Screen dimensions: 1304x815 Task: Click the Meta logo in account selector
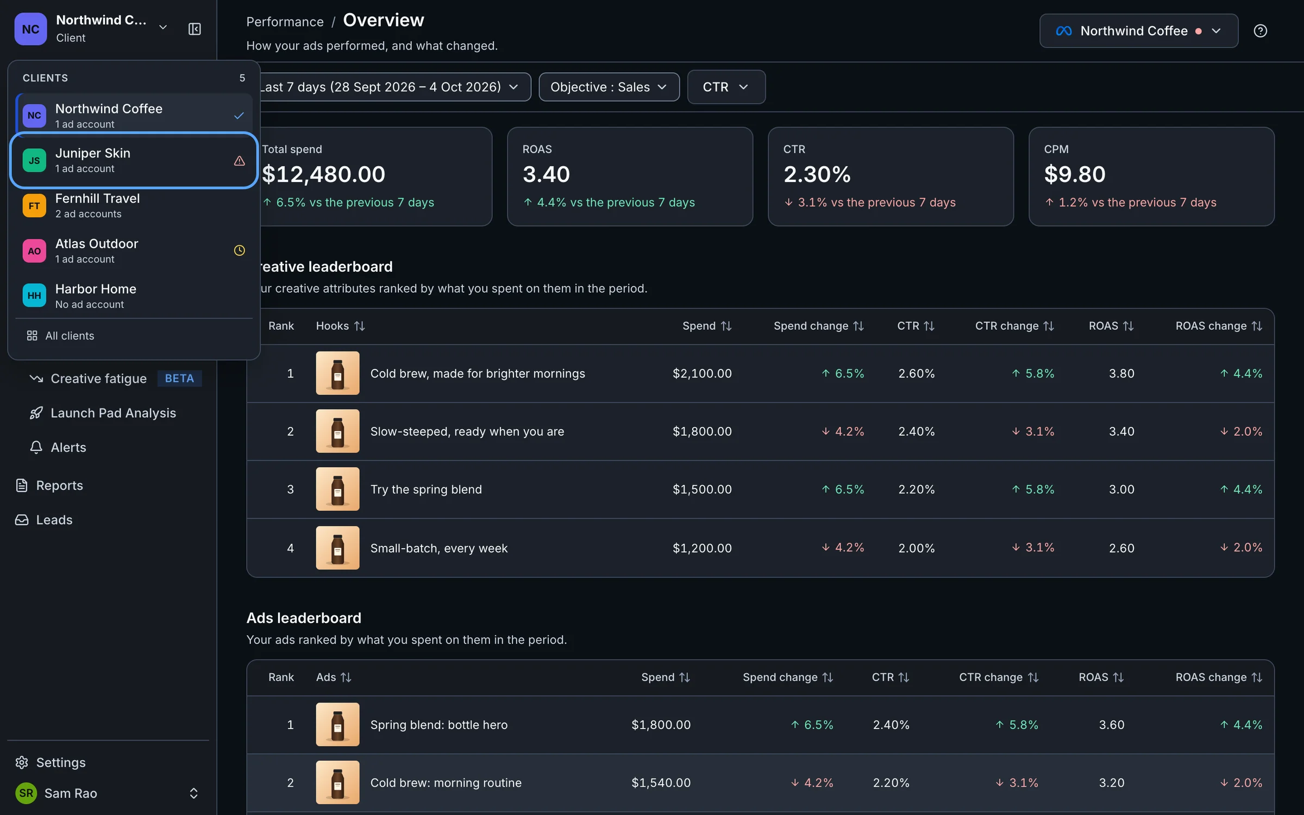(x=1063, y=31)
